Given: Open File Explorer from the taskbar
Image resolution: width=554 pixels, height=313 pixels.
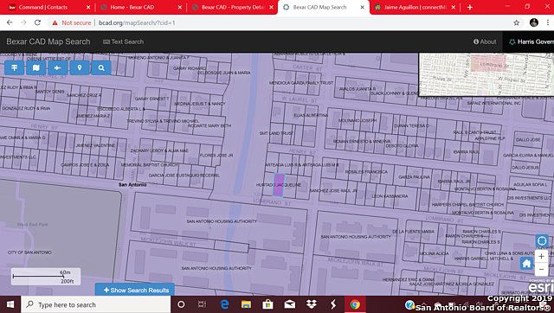Looking at the screenshot, I should (246, 304).
